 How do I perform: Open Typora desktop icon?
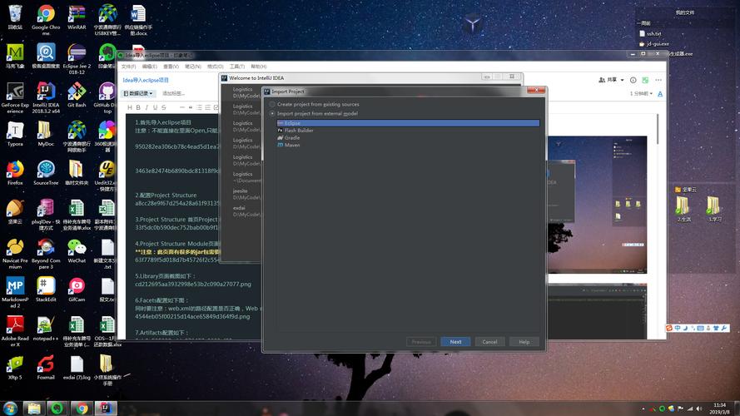pyautogui.click(x=15, y=135)
